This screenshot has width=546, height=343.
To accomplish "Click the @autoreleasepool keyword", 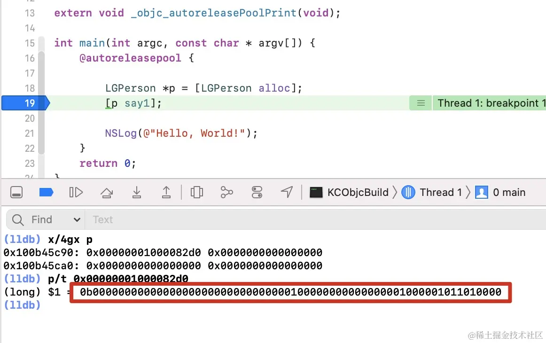I will (x=131, y=58).
